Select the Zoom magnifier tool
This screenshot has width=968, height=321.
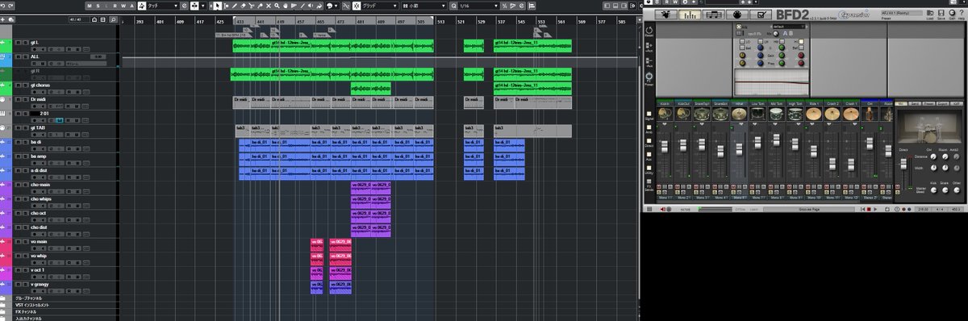coord(277,6)
